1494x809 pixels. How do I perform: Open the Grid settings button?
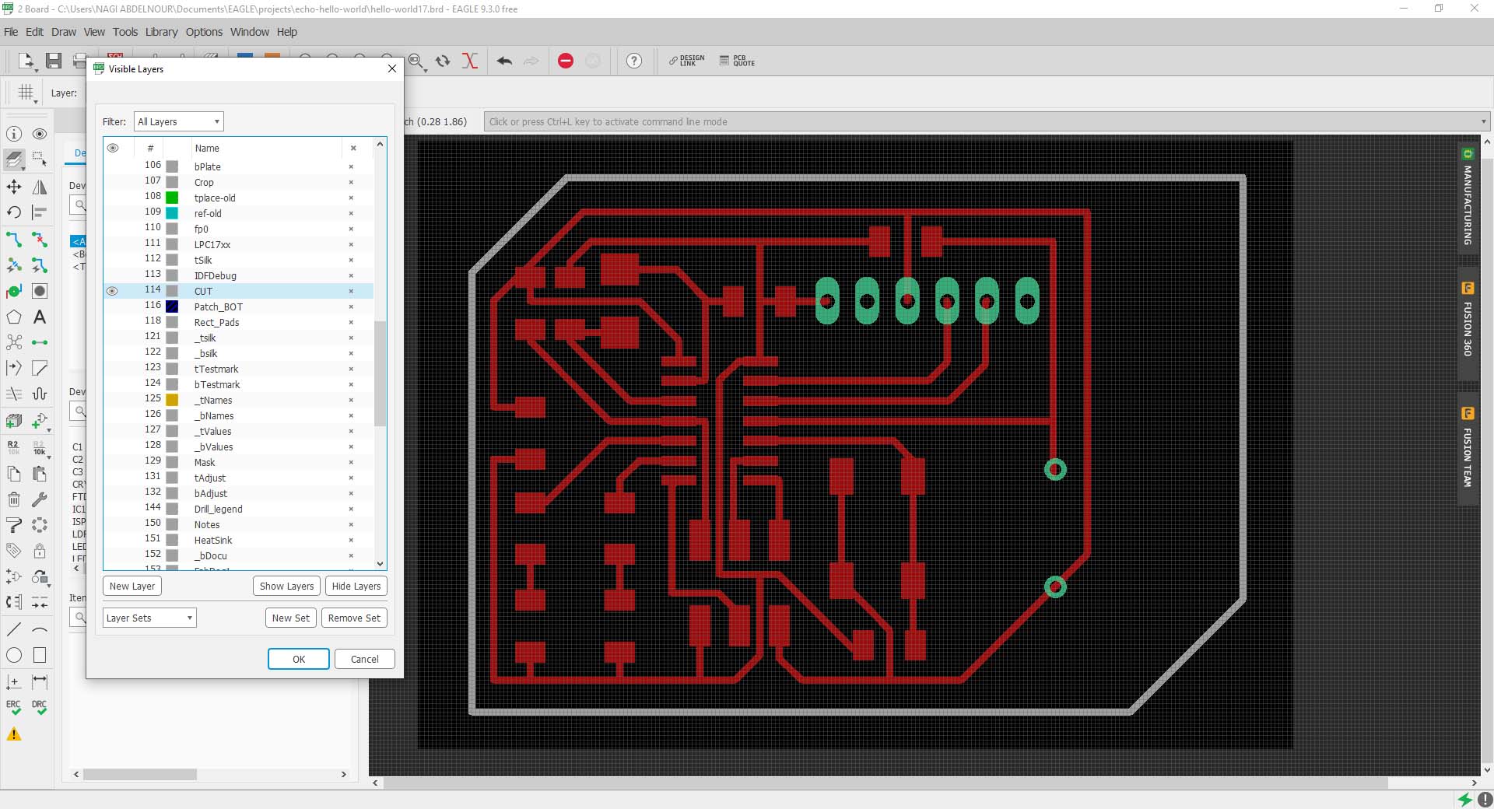click(x=26, y=93)
